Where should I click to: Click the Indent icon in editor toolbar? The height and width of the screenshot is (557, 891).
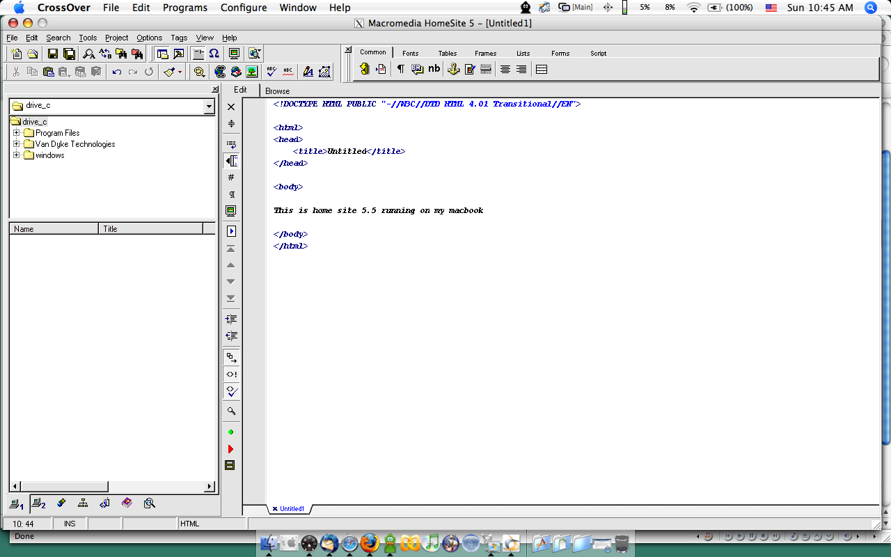click(x=231, y=319)
